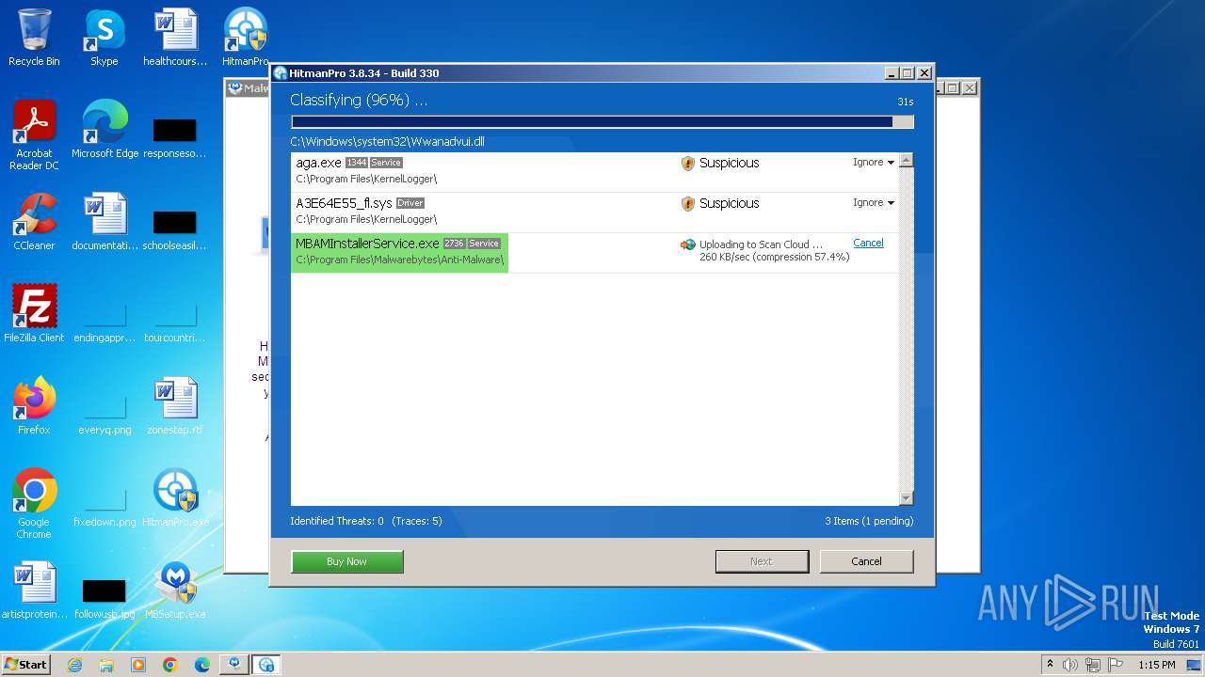Launch Google Chrome from the desktop
The height and width of the screenshot is (677, 1205).
(34, 504)
